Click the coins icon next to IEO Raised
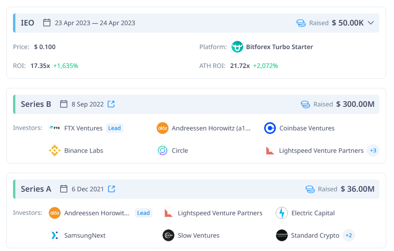Viewport: 394px width, 251px height. (x=301, y=23)
